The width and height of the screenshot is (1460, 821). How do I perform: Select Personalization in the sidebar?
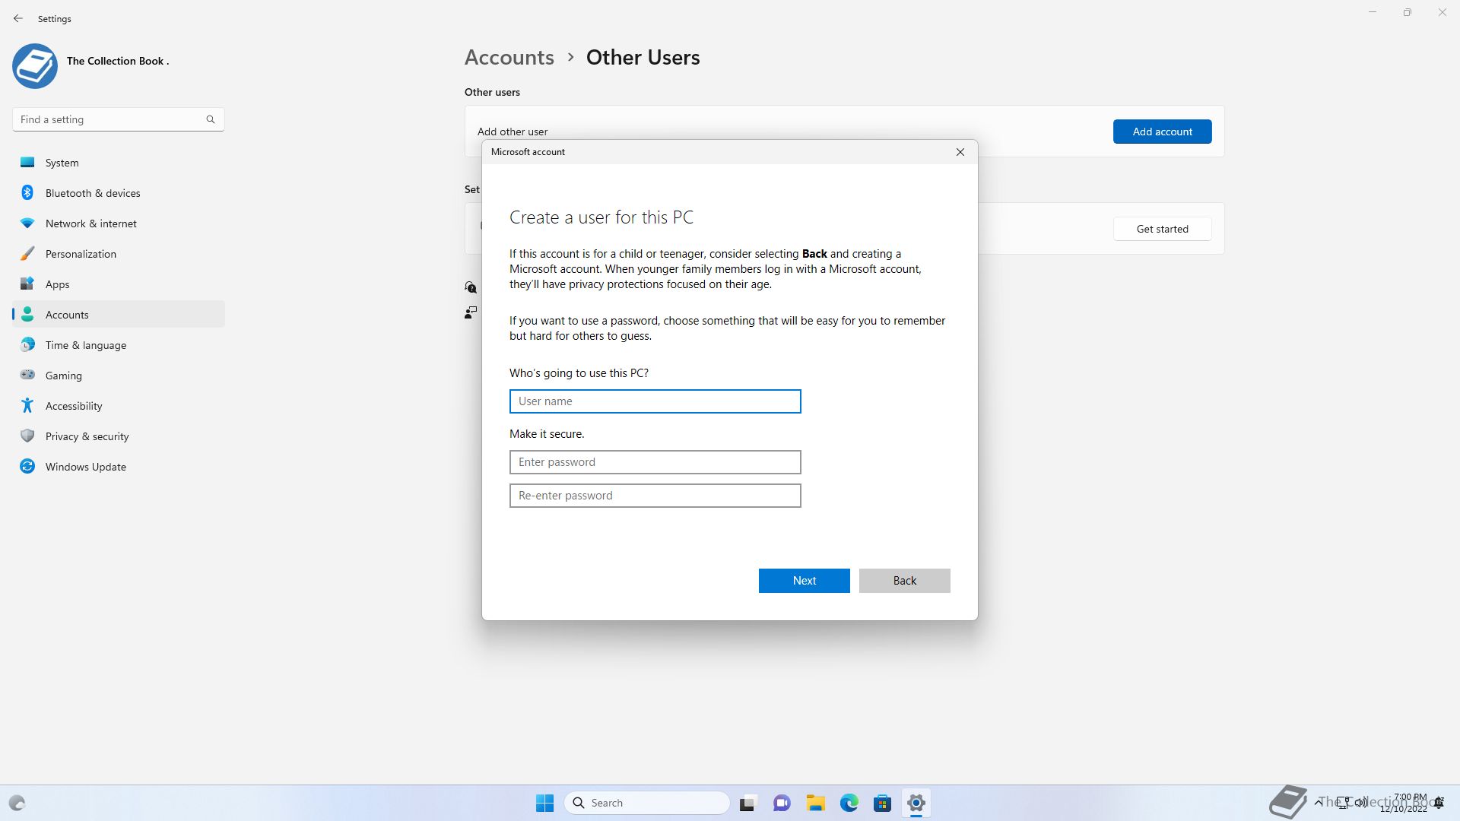point(119,254)
